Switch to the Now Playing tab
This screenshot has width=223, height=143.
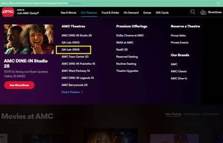173,114
